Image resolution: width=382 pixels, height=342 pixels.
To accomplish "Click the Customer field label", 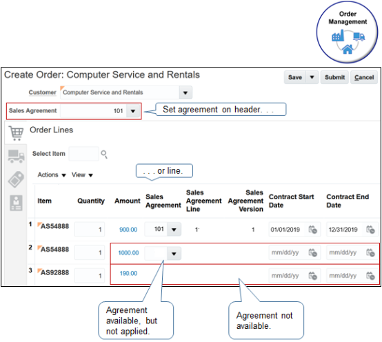I will pos(42,92).
